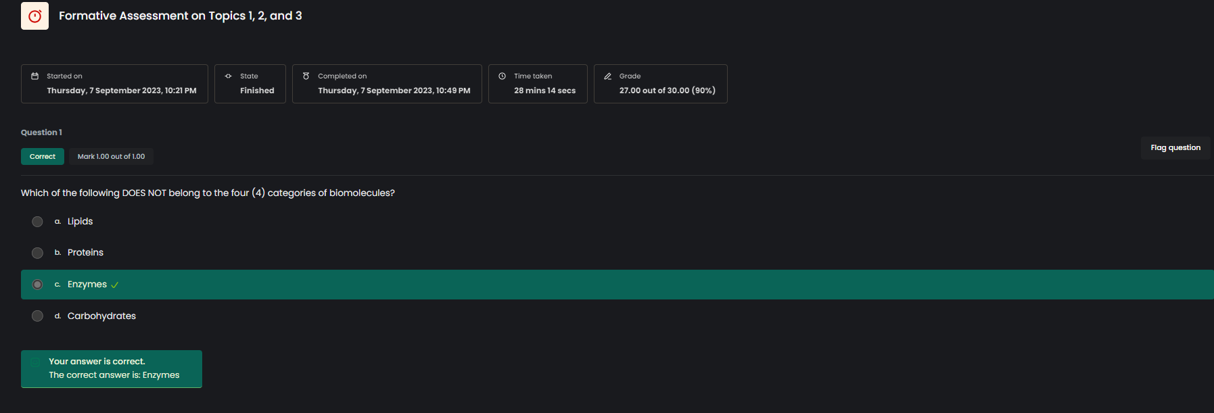Select the Enzymes radio option

tap(37, 285)
